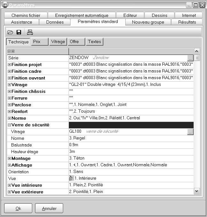The width and height of the screenshot is (207, 217).
Task: Click Hauteur étage value 3m
Action: pos(131,152)
